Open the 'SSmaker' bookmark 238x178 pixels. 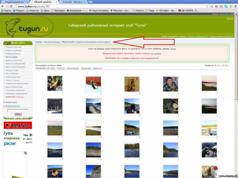pos(166,11)
